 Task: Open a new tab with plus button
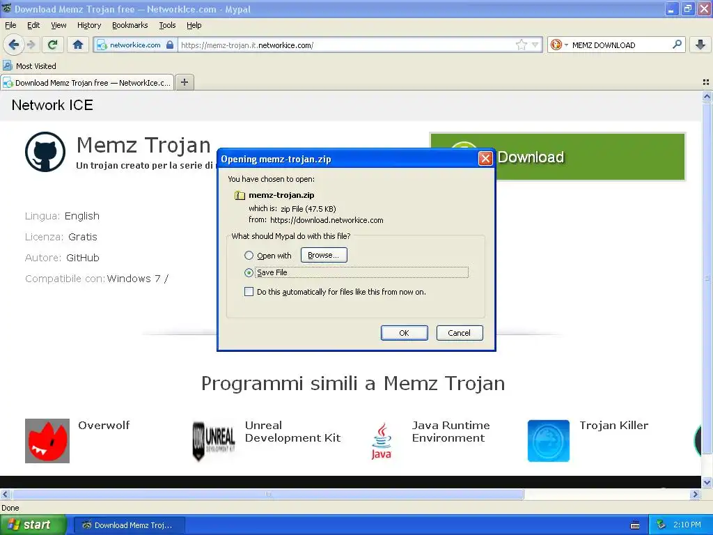pyautogui.click(x=184, y=82)
